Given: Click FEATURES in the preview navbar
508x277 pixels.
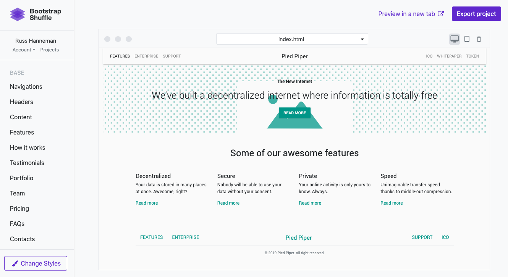Looking at the screenshot, I should point(120,56).
